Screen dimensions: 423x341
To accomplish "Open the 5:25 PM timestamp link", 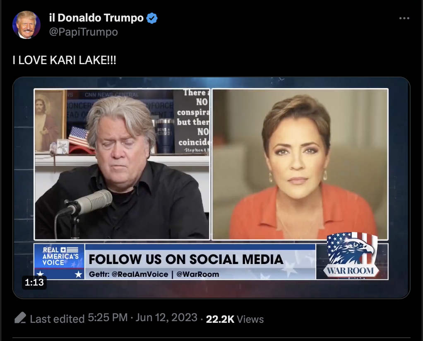I will [108, 317].
